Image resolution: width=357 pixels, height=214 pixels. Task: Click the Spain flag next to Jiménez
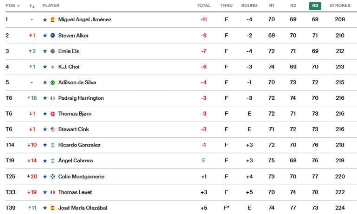click(52, 20)
